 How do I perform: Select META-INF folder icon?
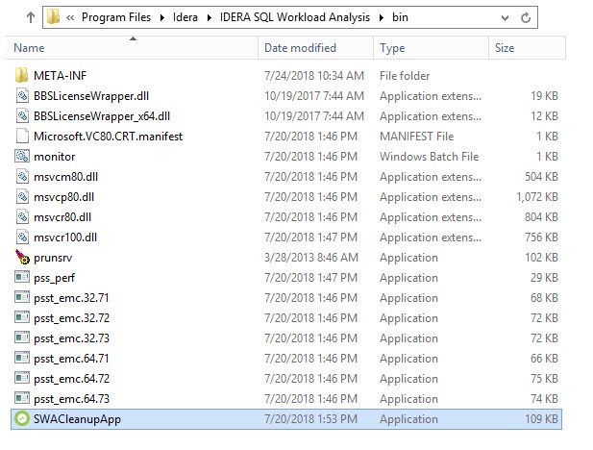[22, 75]
